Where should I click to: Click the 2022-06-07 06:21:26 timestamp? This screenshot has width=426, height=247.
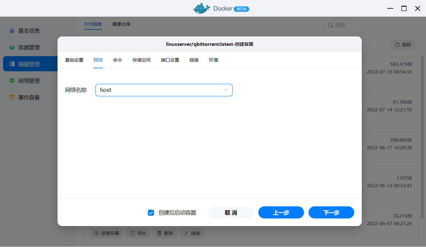click(x=389, y=223)
